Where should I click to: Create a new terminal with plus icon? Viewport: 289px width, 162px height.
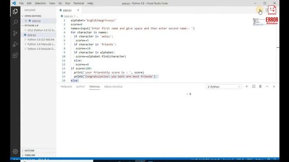pos(247,86)
